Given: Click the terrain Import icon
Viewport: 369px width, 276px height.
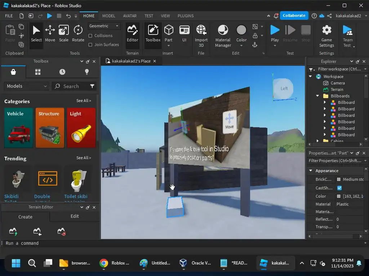Looking at the screenshot, I should [x=37, y=231].
